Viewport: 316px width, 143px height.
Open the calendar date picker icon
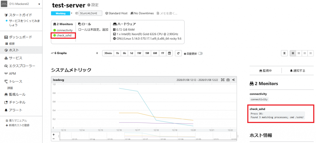(169, 53)
